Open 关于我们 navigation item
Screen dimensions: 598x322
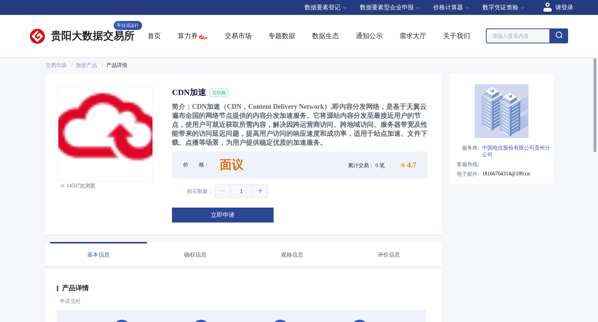(457, 36)
